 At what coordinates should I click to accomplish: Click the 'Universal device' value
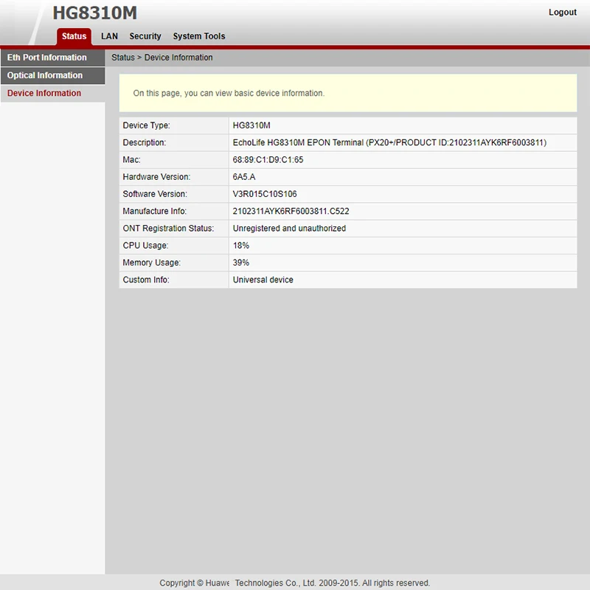(x=263, y=280)
